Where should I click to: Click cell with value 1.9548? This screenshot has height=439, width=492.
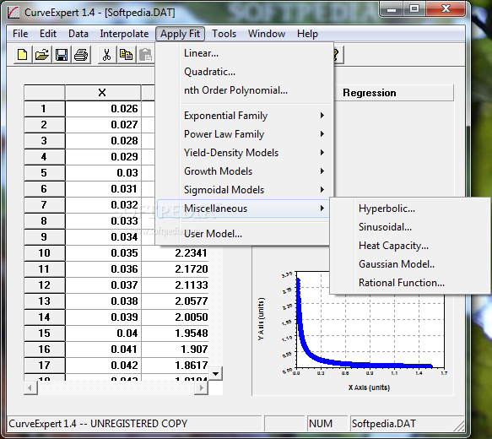coord(175,333)
